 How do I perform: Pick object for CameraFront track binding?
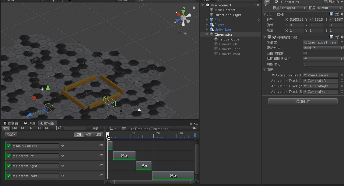coord(62,176)
